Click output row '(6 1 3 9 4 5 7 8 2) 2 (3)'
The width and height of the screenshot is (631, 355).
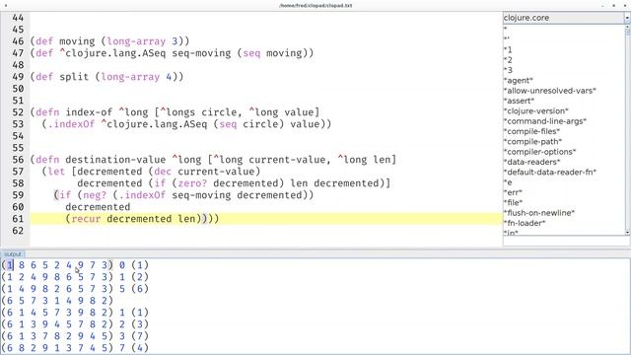pos(75,324)
